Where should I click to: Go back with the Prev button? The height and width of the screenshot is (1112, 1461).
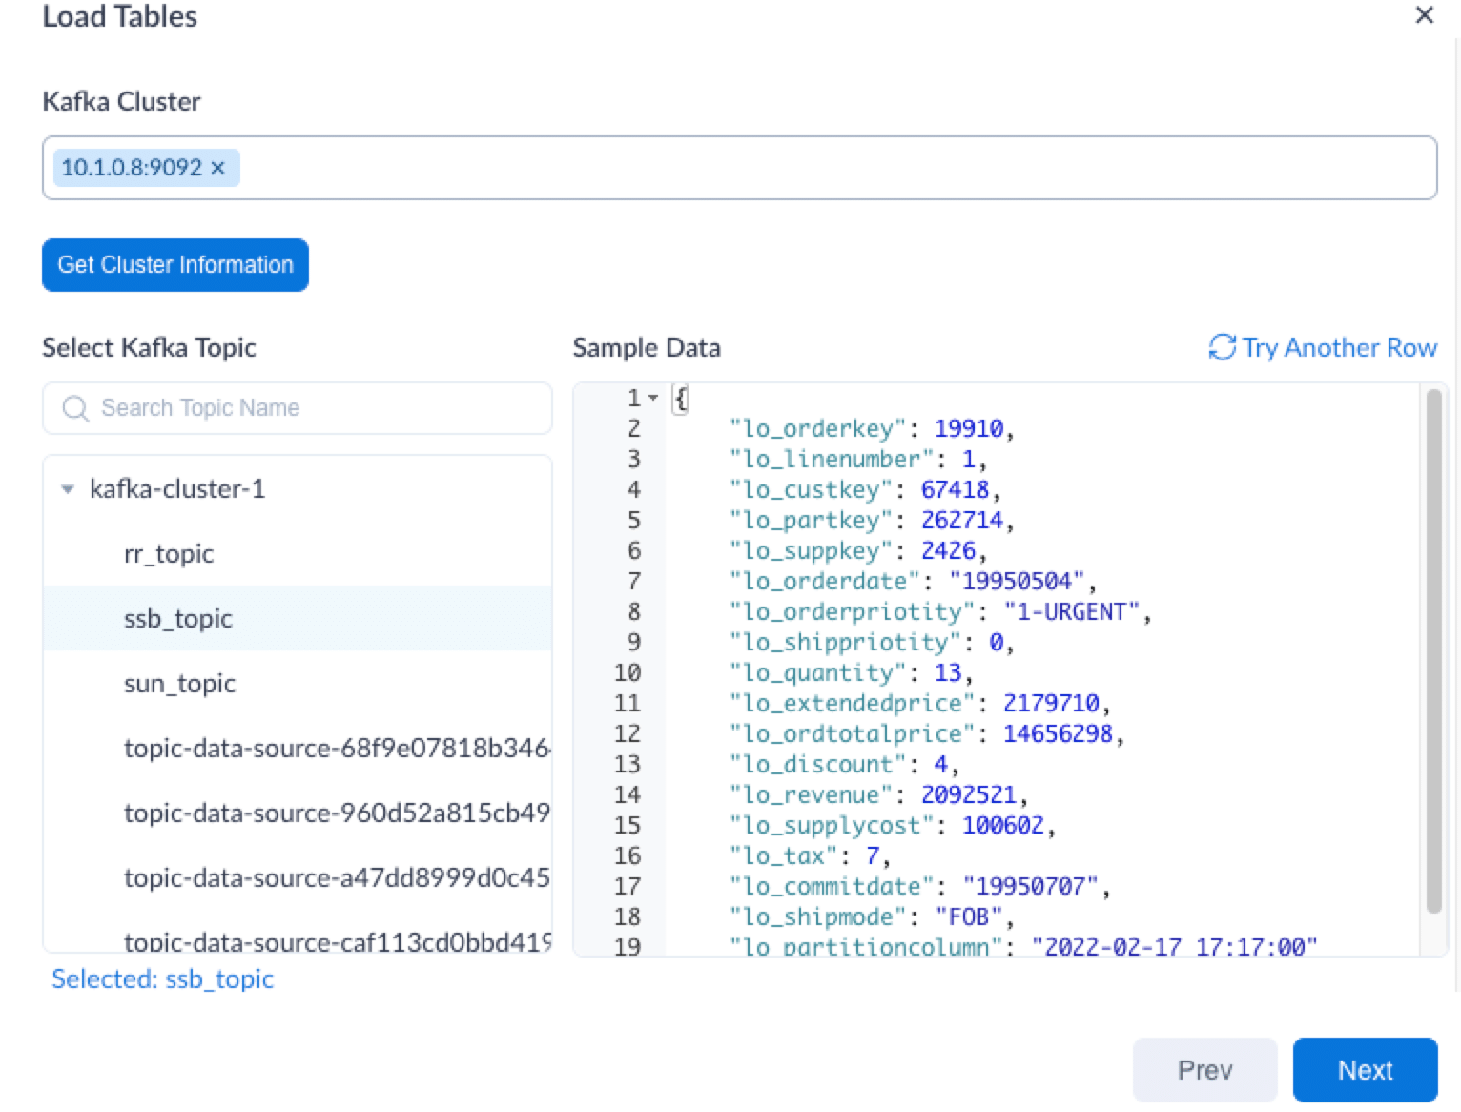1204,1070
